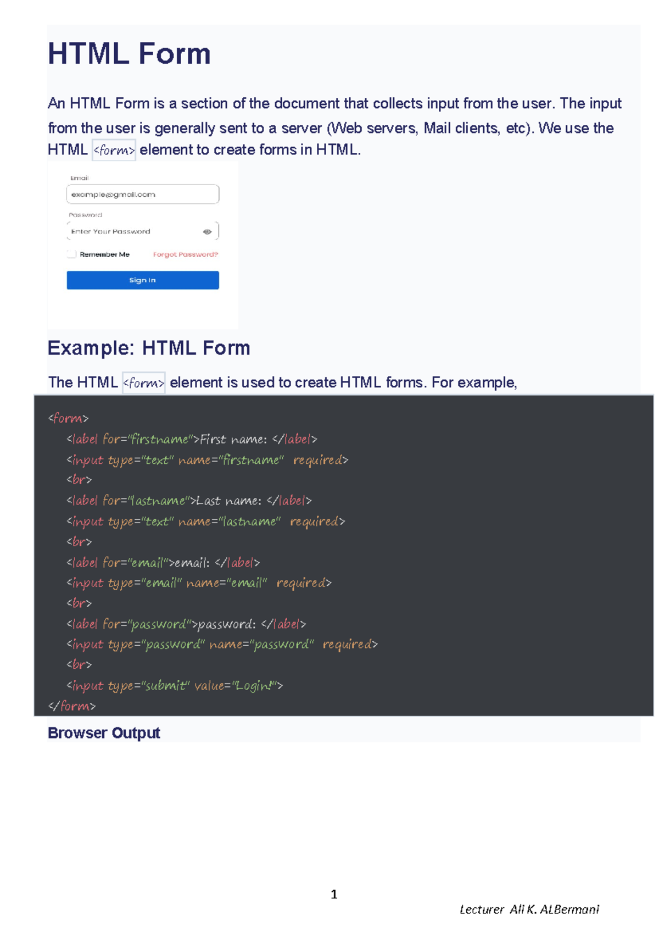Toggle the password visibility eye icon

208,232
